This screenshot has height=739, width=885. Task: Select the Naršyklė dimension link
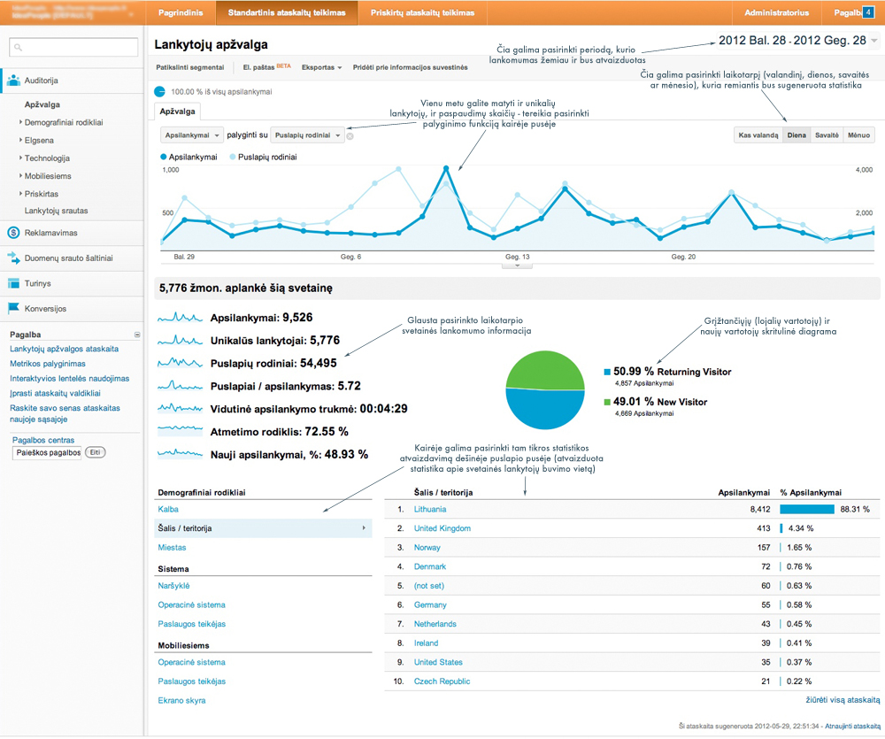point(173,587)
